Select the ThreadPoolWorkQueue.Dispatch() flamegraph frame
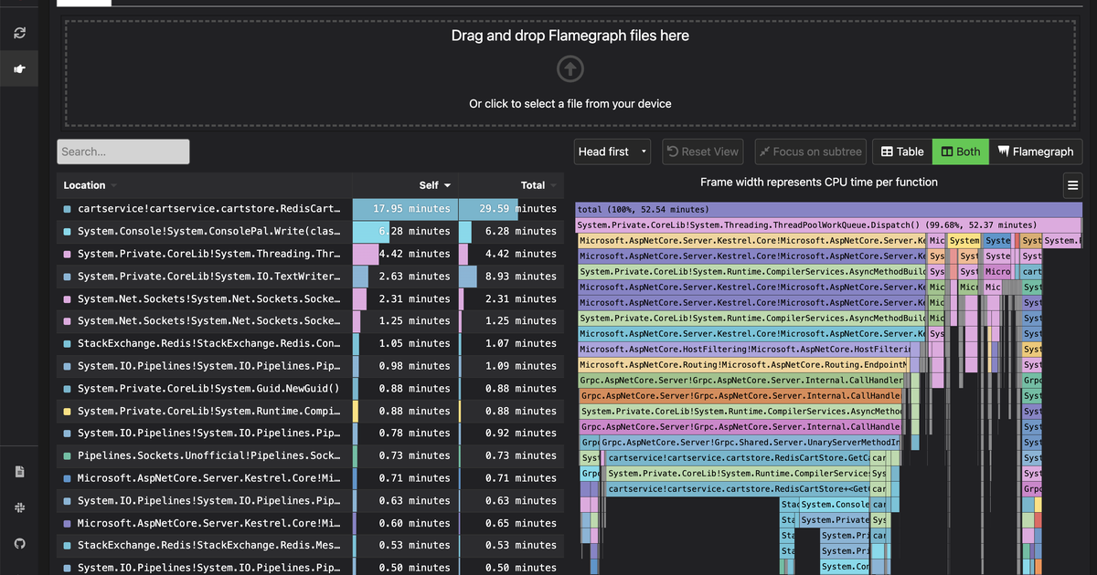 pos(828,225)
